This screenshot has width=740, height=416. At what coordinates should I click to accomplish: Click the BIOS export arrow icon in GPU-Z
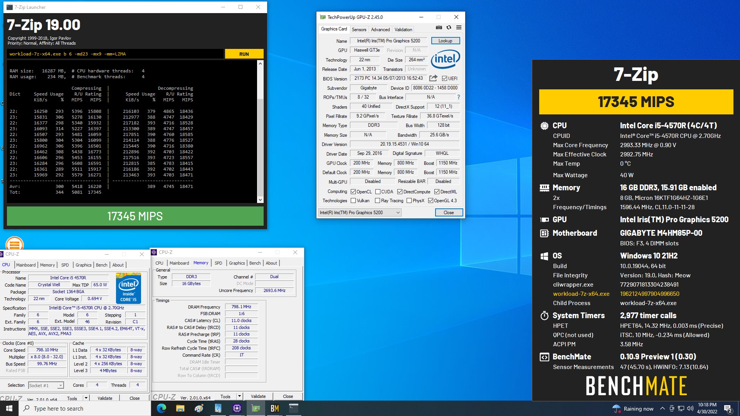tap(433, 78)
